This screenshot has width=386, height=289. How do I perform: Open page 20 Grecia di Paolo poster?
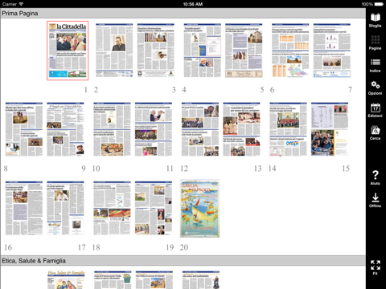tap(199, 208)
